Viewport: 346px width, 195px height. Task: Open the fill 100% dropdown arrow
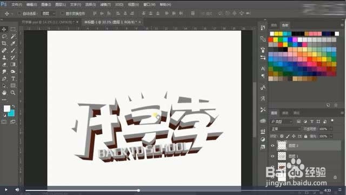pyautogui.click(x=331, y=136)
